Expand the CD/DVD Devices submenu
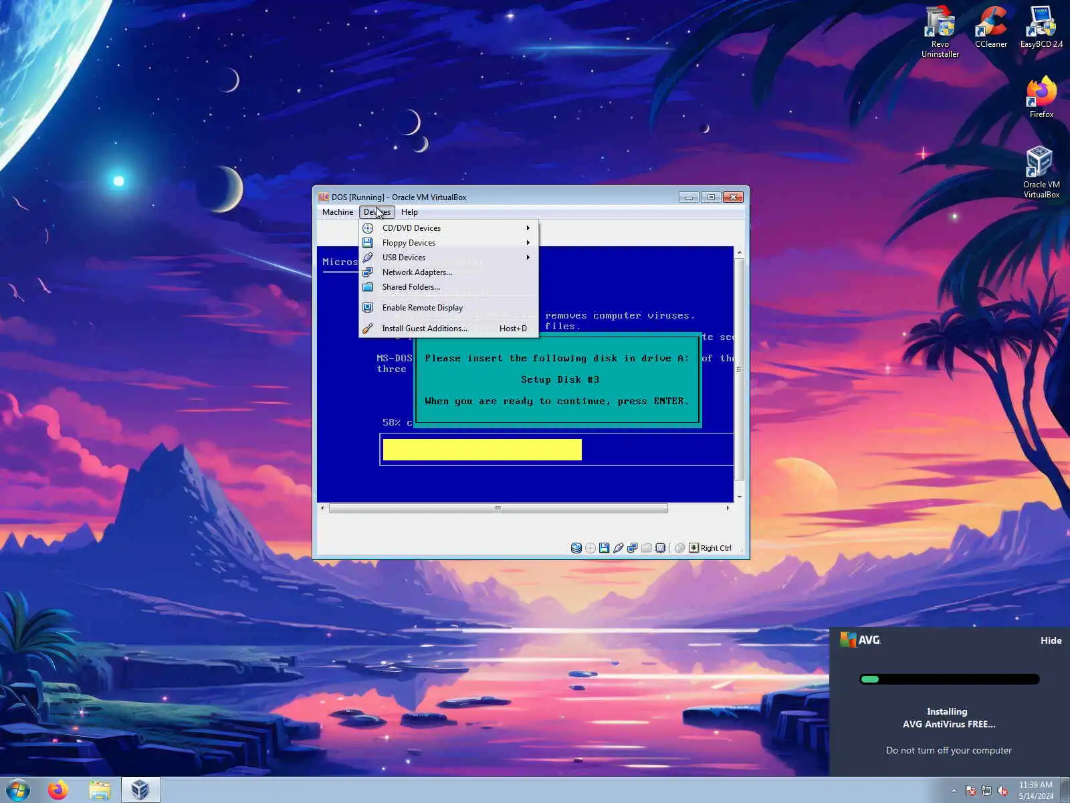Screen dimensions: 1070x803 (x=448, y=228)
